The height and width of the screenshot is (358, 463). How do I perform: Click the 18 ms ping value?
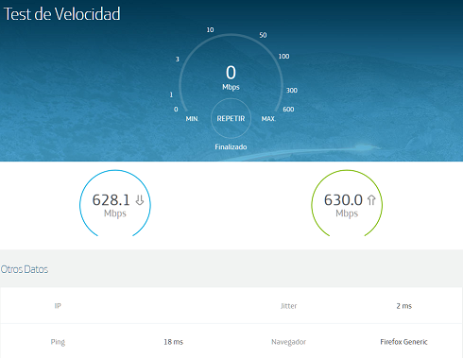click(x=173, y=342)
